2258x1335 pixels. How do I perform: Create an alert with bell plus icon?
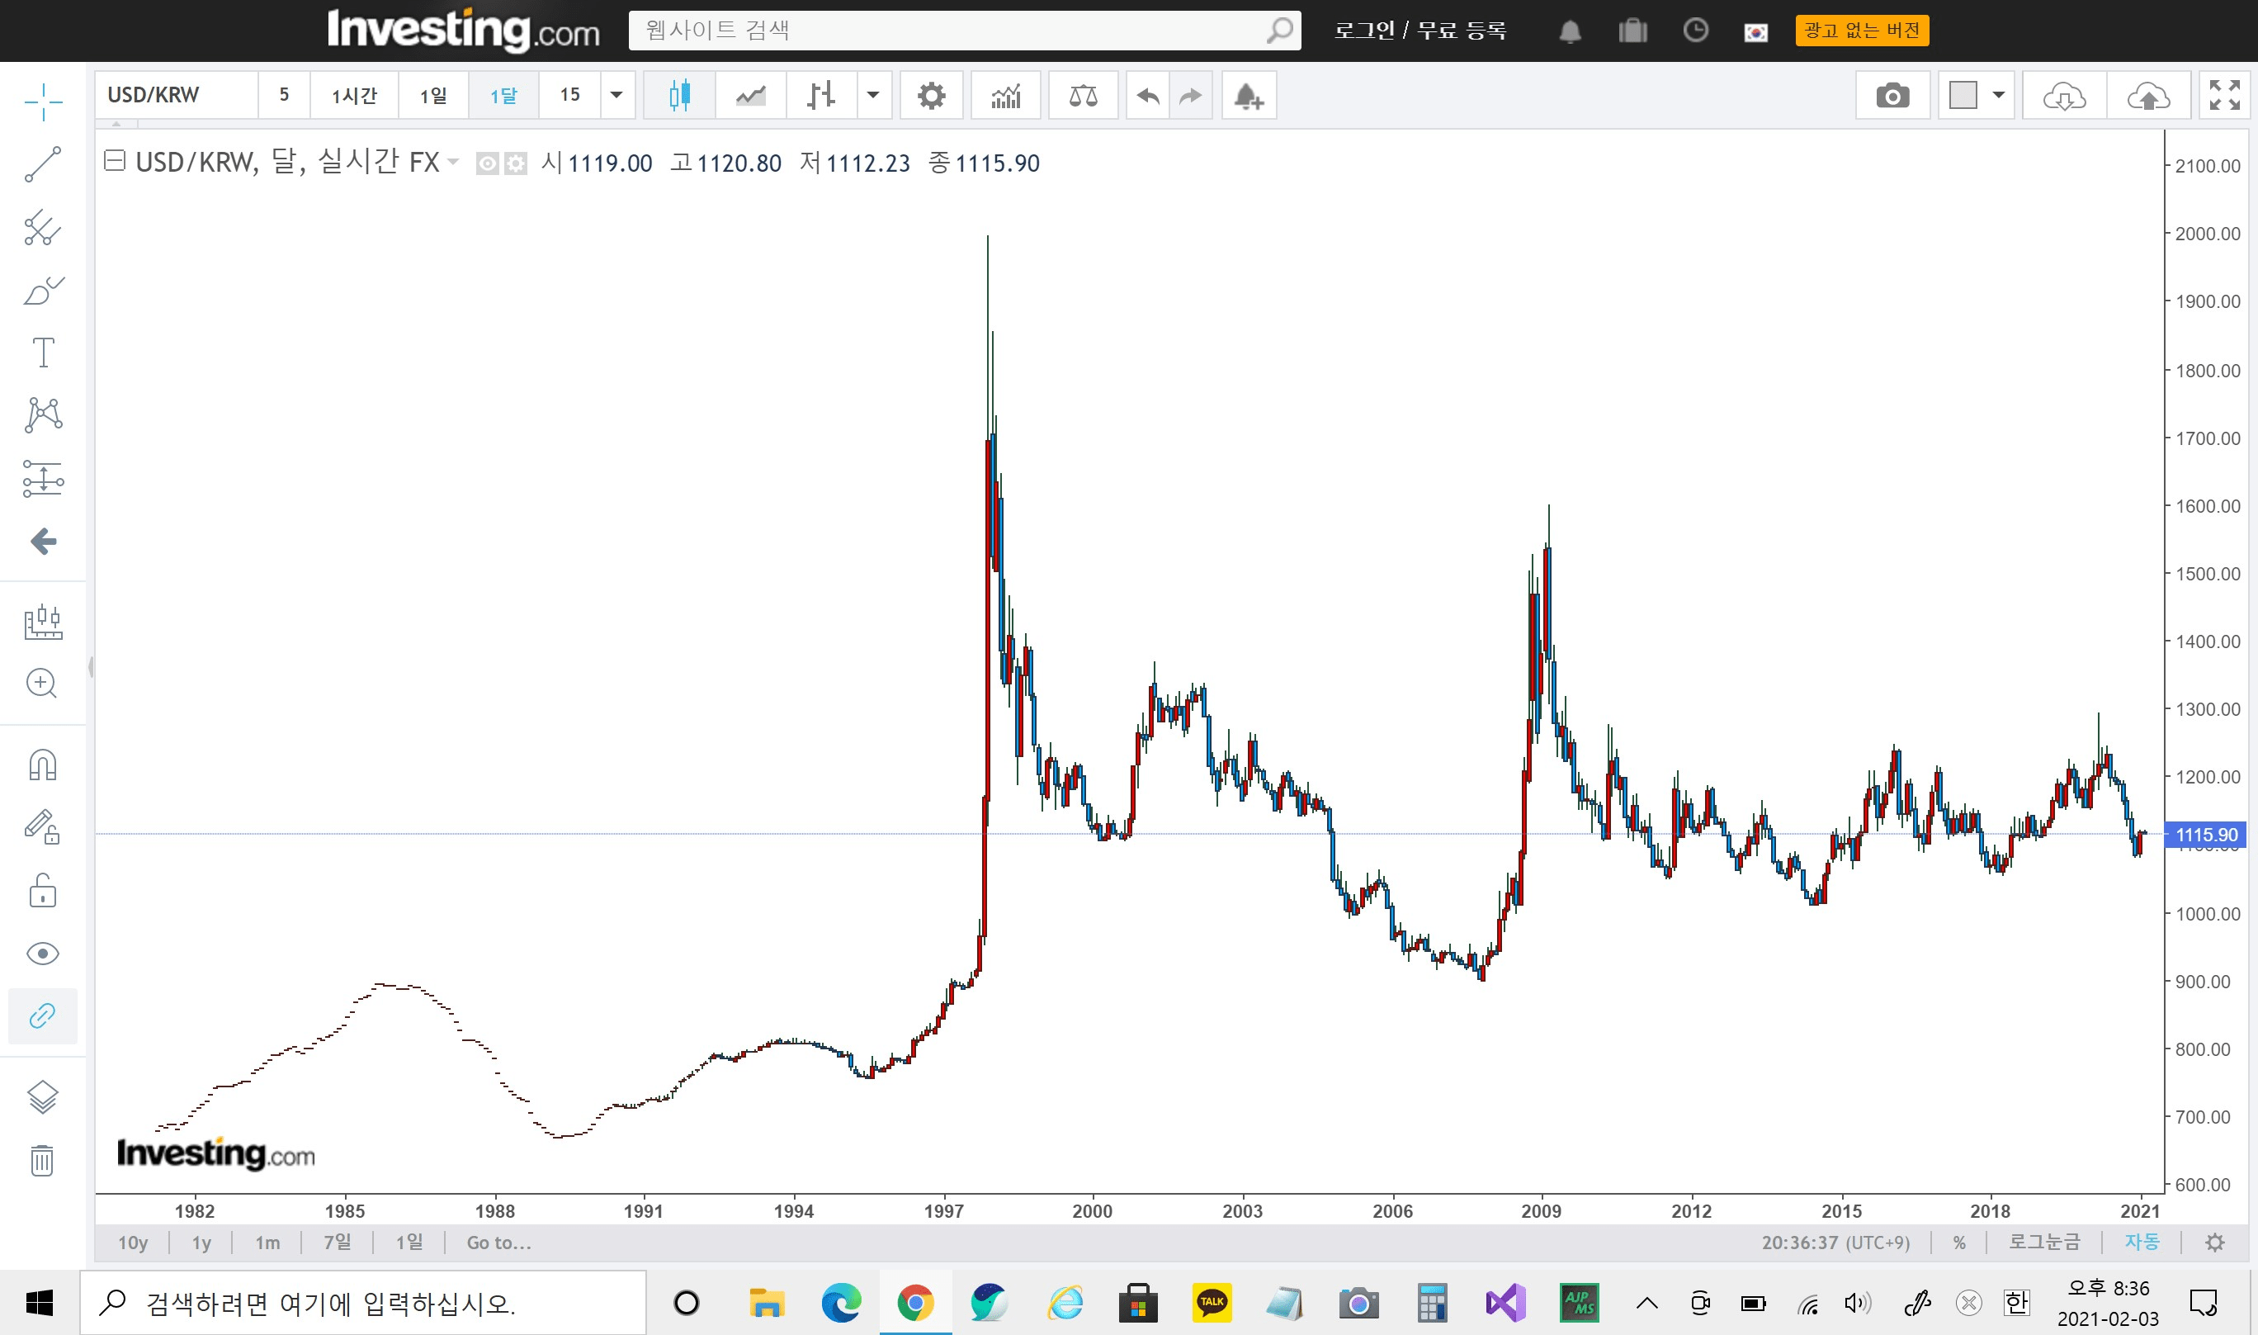pos(1249,96)
